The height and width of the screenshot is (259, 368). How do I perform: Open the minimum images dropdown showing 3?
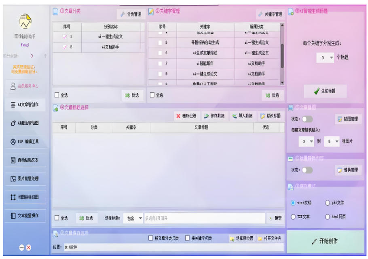(306, 142)
